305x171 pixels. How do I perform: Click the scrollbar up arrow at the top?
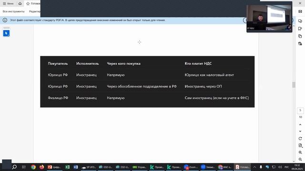click(294, 26)
